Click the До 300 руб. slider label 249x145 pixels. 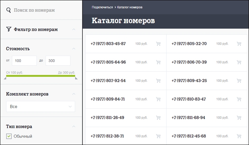(66, 72)
